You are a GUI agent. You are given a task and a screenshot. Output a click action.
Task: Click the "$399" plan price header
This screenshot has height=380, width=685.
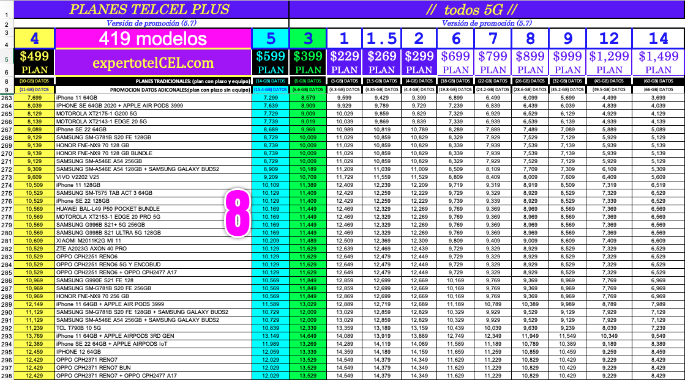(x=308, y=56)
